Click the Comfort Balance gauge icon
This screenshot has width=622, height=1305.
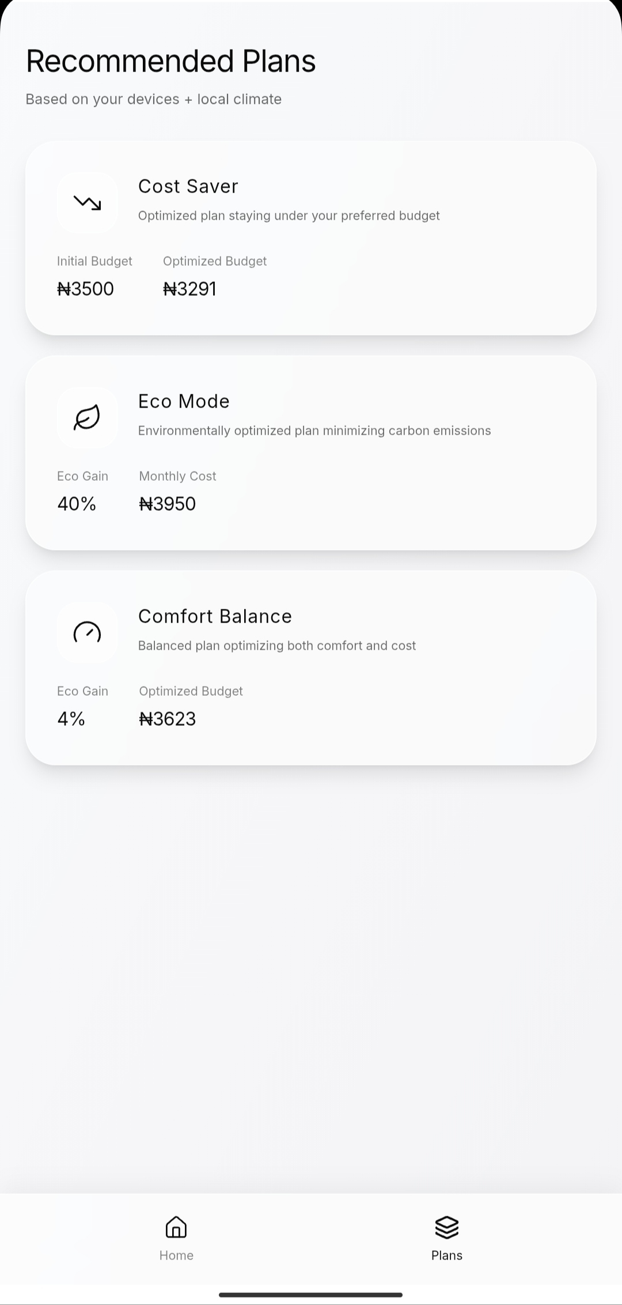(88, 632)
